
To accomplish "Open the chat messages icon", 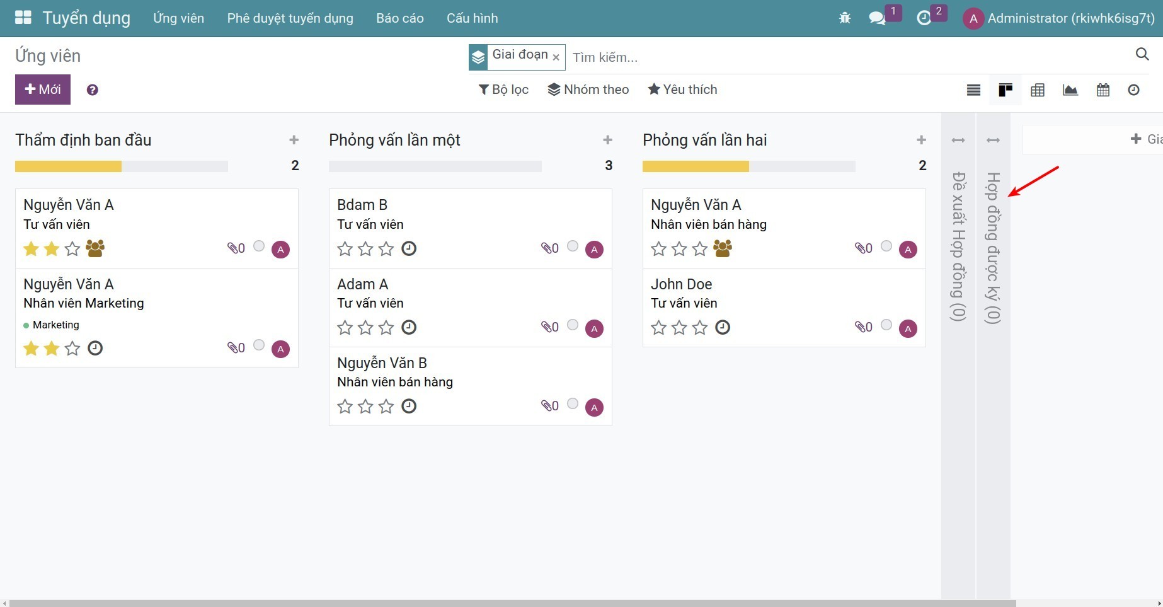I will (877, 18).
